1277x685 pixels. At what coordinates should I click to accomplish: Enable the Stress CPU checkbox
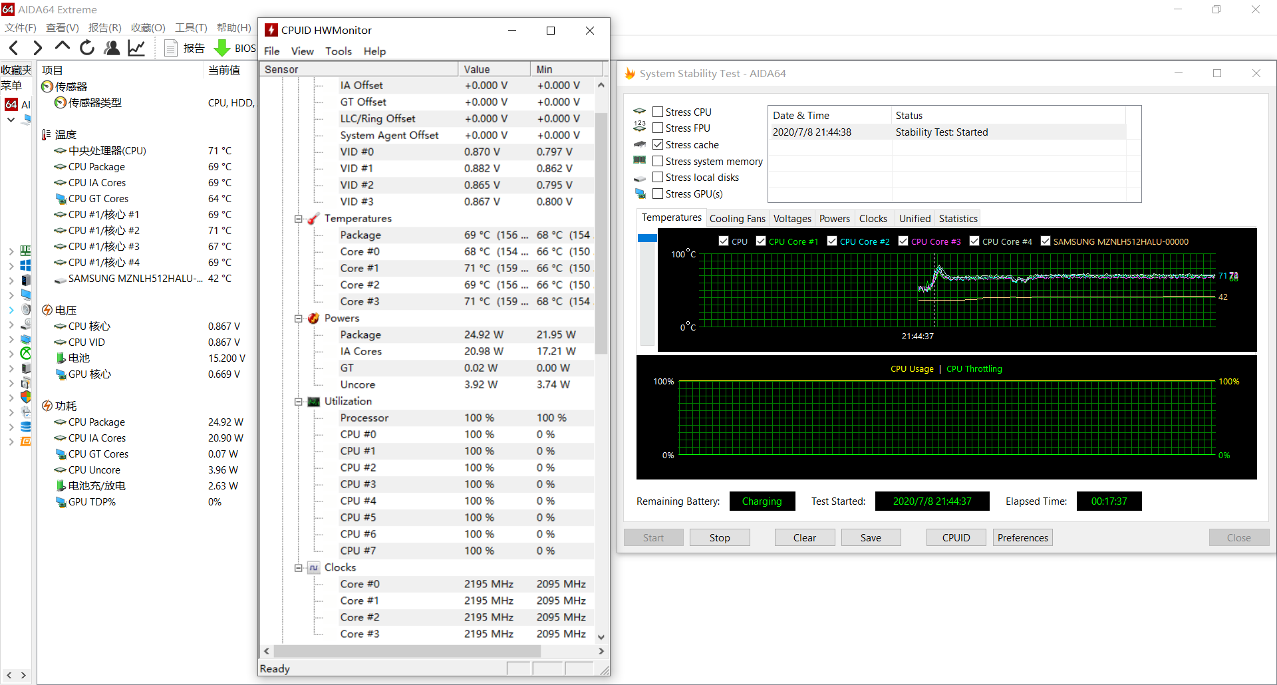tap(658, 112)
